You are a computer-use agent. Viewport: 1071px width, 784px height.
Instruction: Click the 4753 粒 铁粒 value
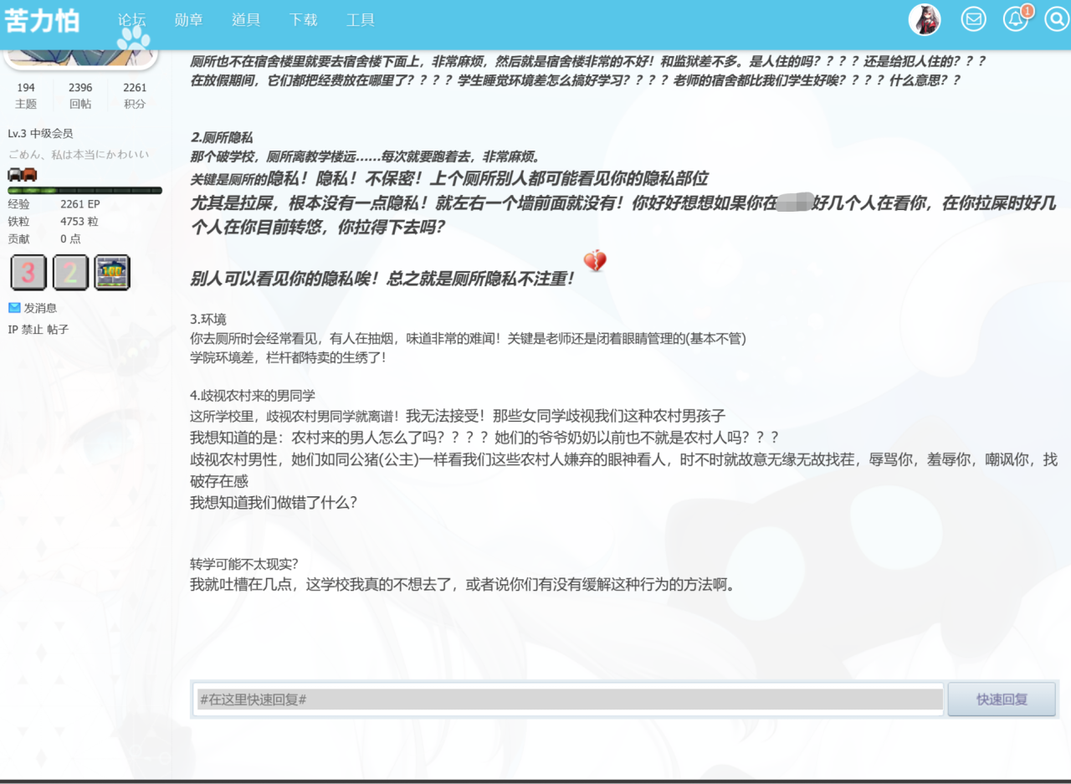click(79, 222)
